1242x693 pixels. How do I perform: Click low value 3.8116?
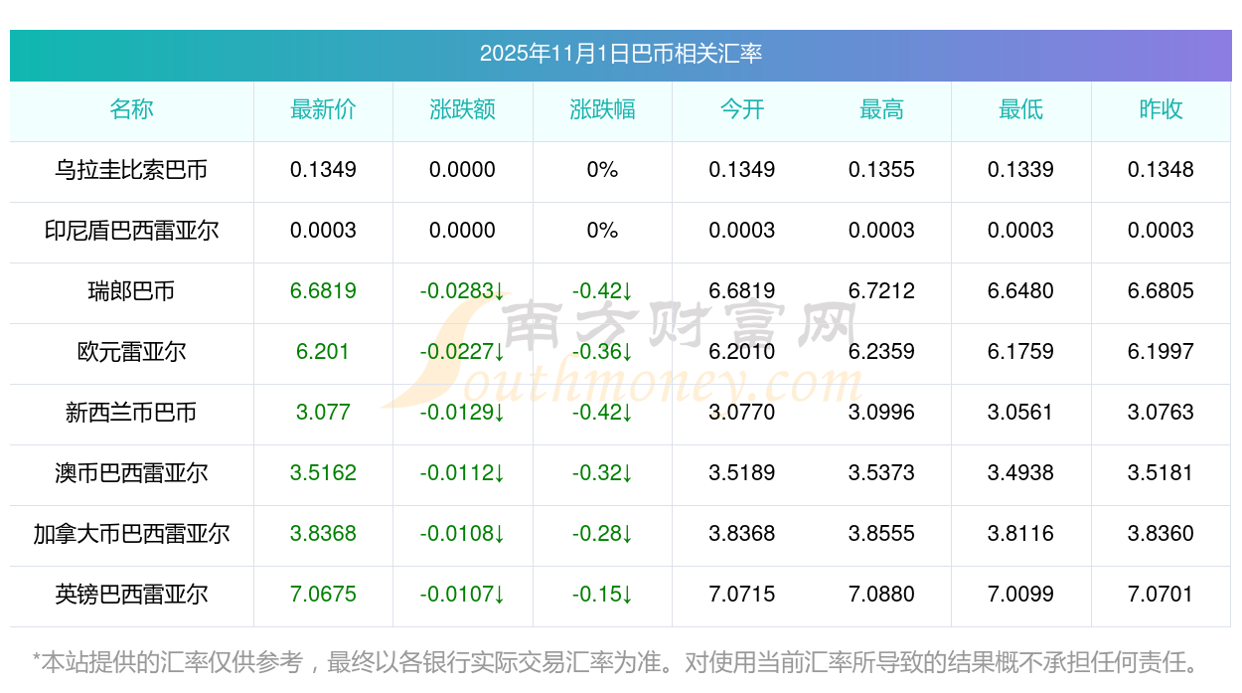1021,534
